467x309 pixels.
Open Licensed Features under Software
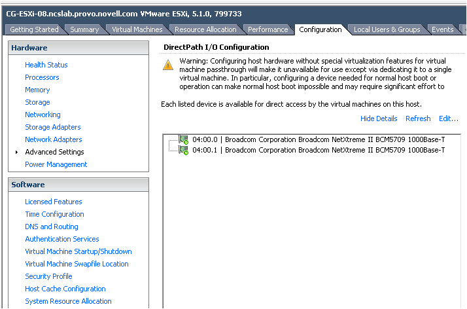click(x=54, y=202)
